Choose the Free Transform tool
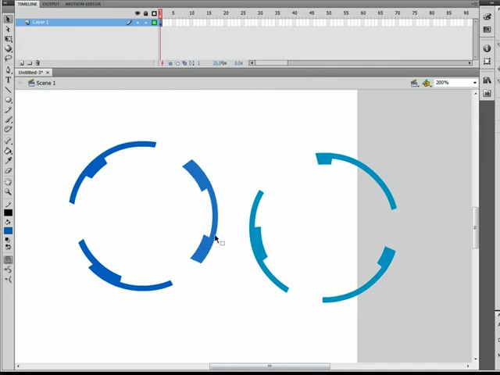The image size is (500, 375). (x=8, y=39)
